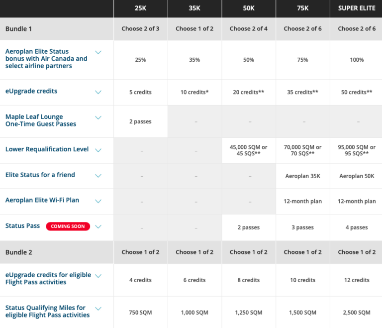Expand Status Qualifying Miles Flight Pass chevron

click(98, 309)
